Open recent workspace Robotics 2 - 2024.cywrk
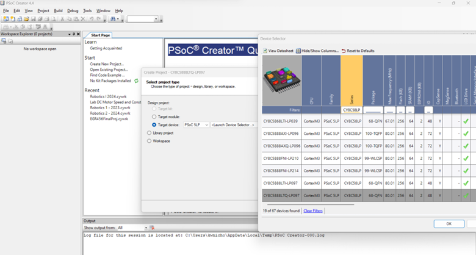 coord(110,113)
